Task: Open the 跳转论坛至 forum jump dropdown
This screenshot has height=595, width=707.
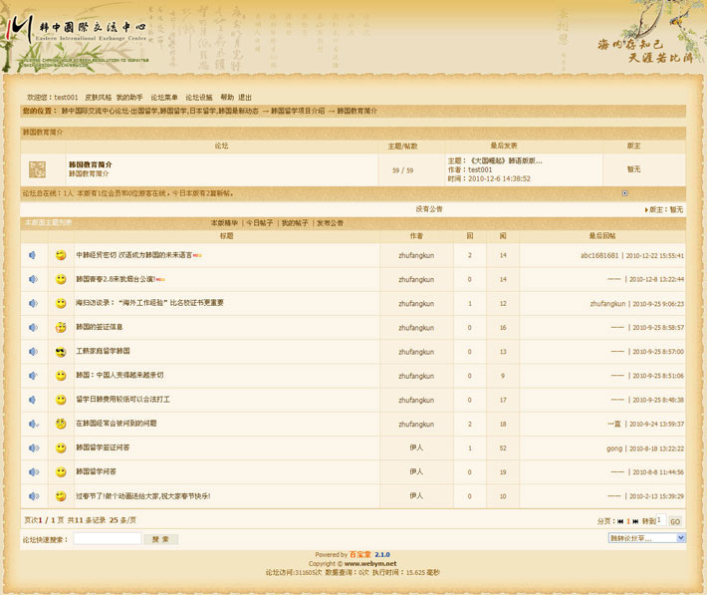Action: click(x=646, y=538)
